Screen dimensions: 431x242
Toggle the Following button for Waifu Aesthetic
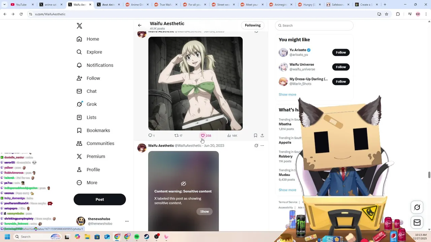coord(253,25)
